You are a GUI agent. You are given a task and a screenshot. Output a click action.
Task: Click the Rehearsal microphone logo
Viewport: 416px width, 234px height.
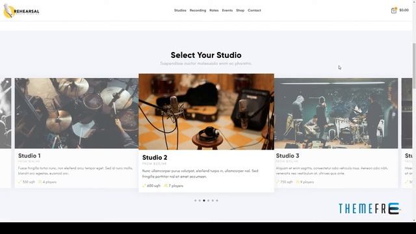pyautogui.click(x=21, y=11)
